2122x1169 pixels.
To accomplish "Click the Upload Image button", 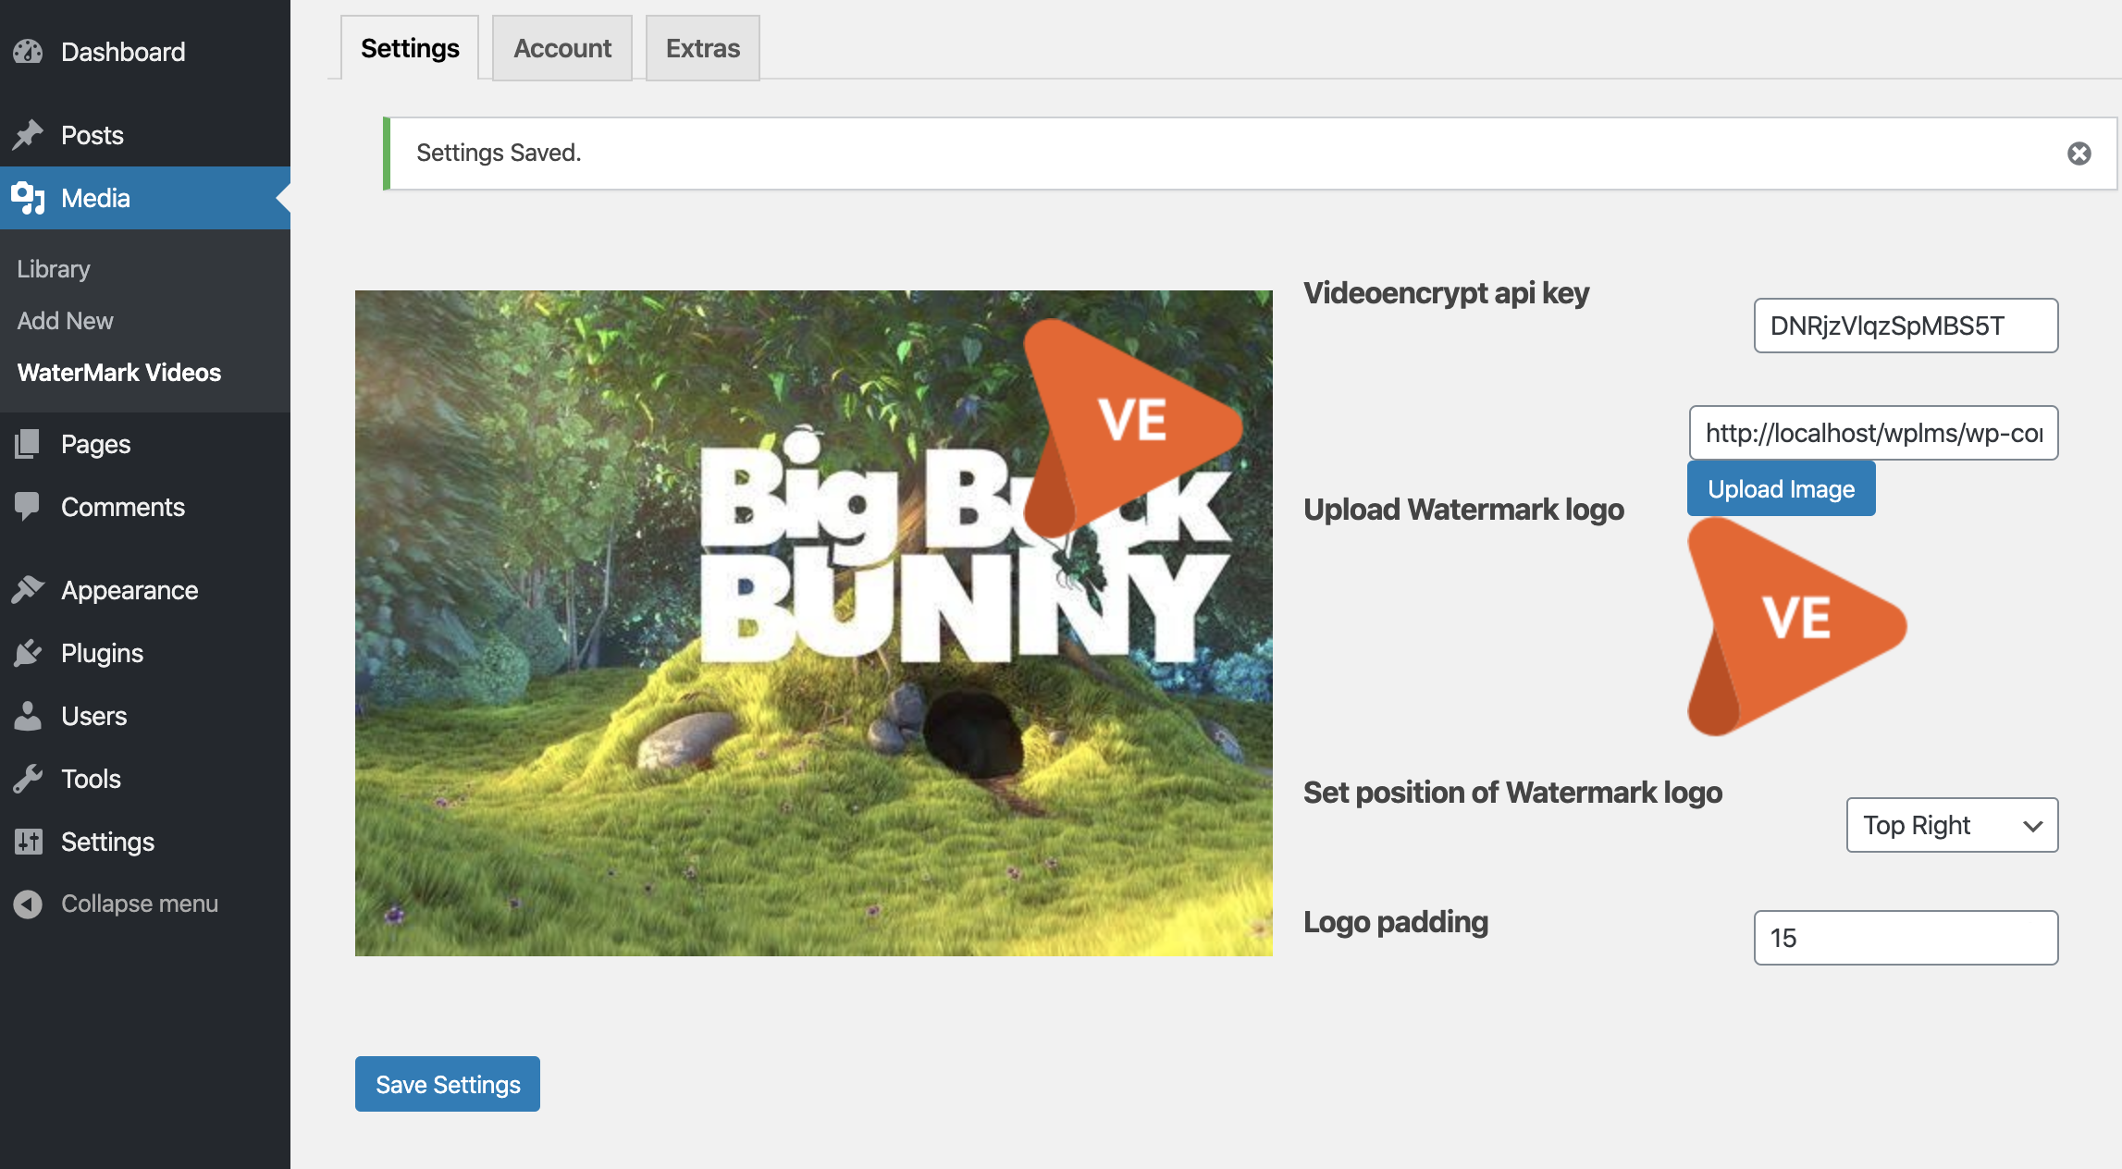I will [x=1782, y=488].
